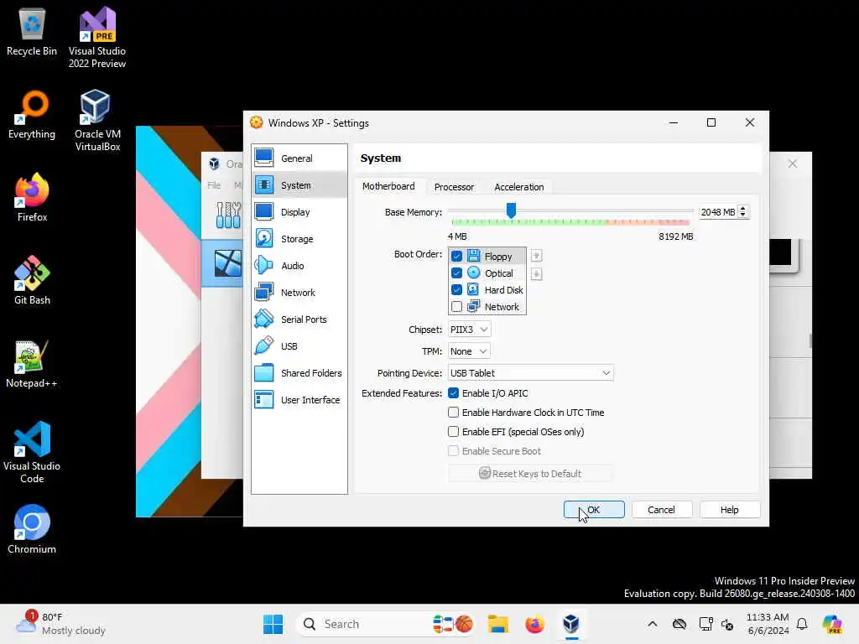Move selected boot device down
Screen dimensions: 859x644
coord(536,274)
